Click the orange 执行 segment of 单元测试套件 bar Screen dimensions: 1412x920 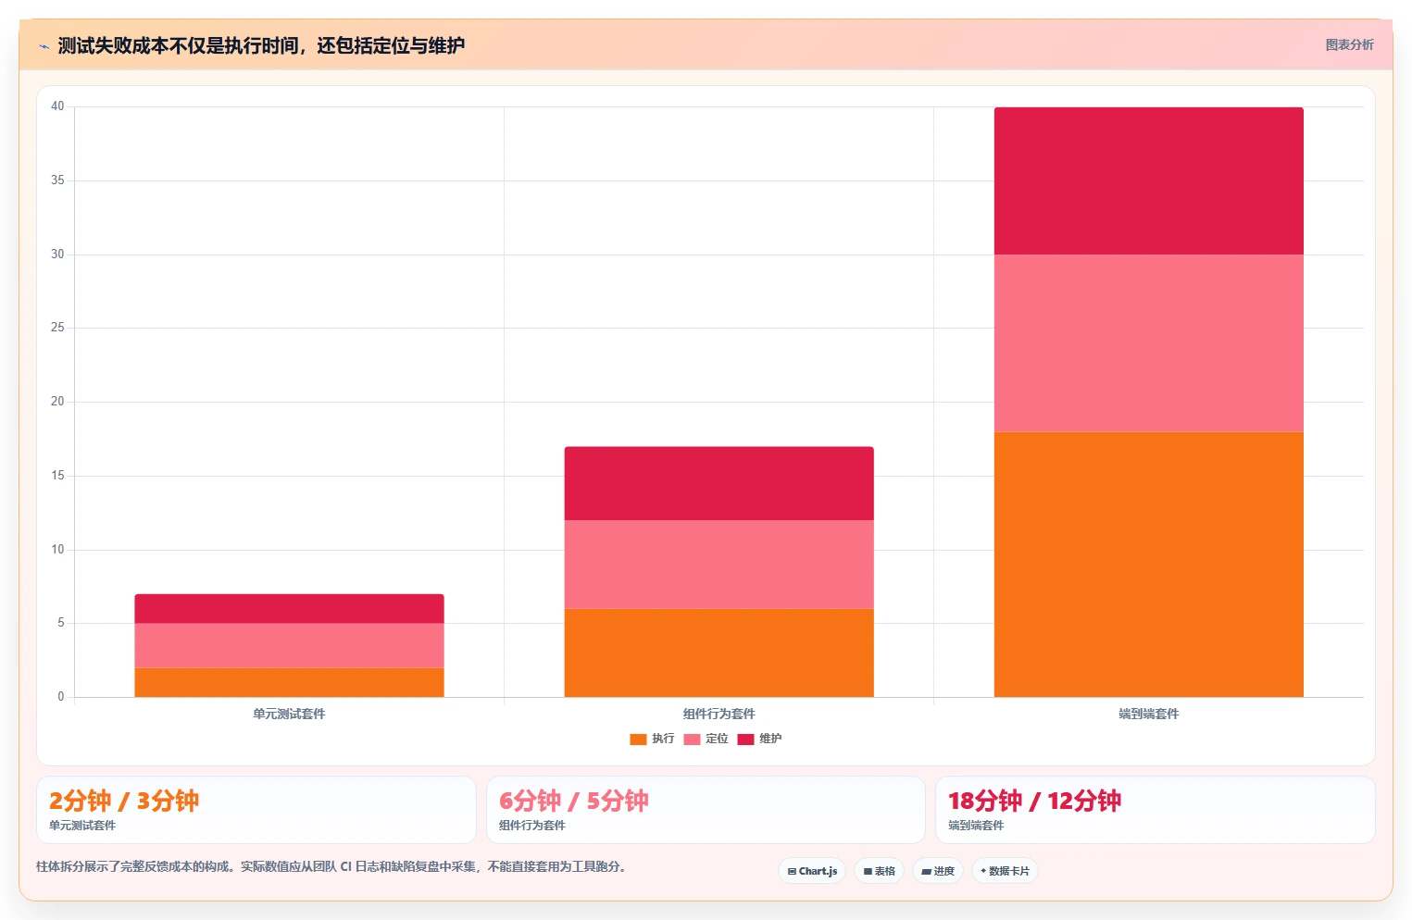[289, 682]
